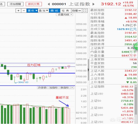Go to previous stock with left arrow
The image size is (138, 124).
[49, 4]
